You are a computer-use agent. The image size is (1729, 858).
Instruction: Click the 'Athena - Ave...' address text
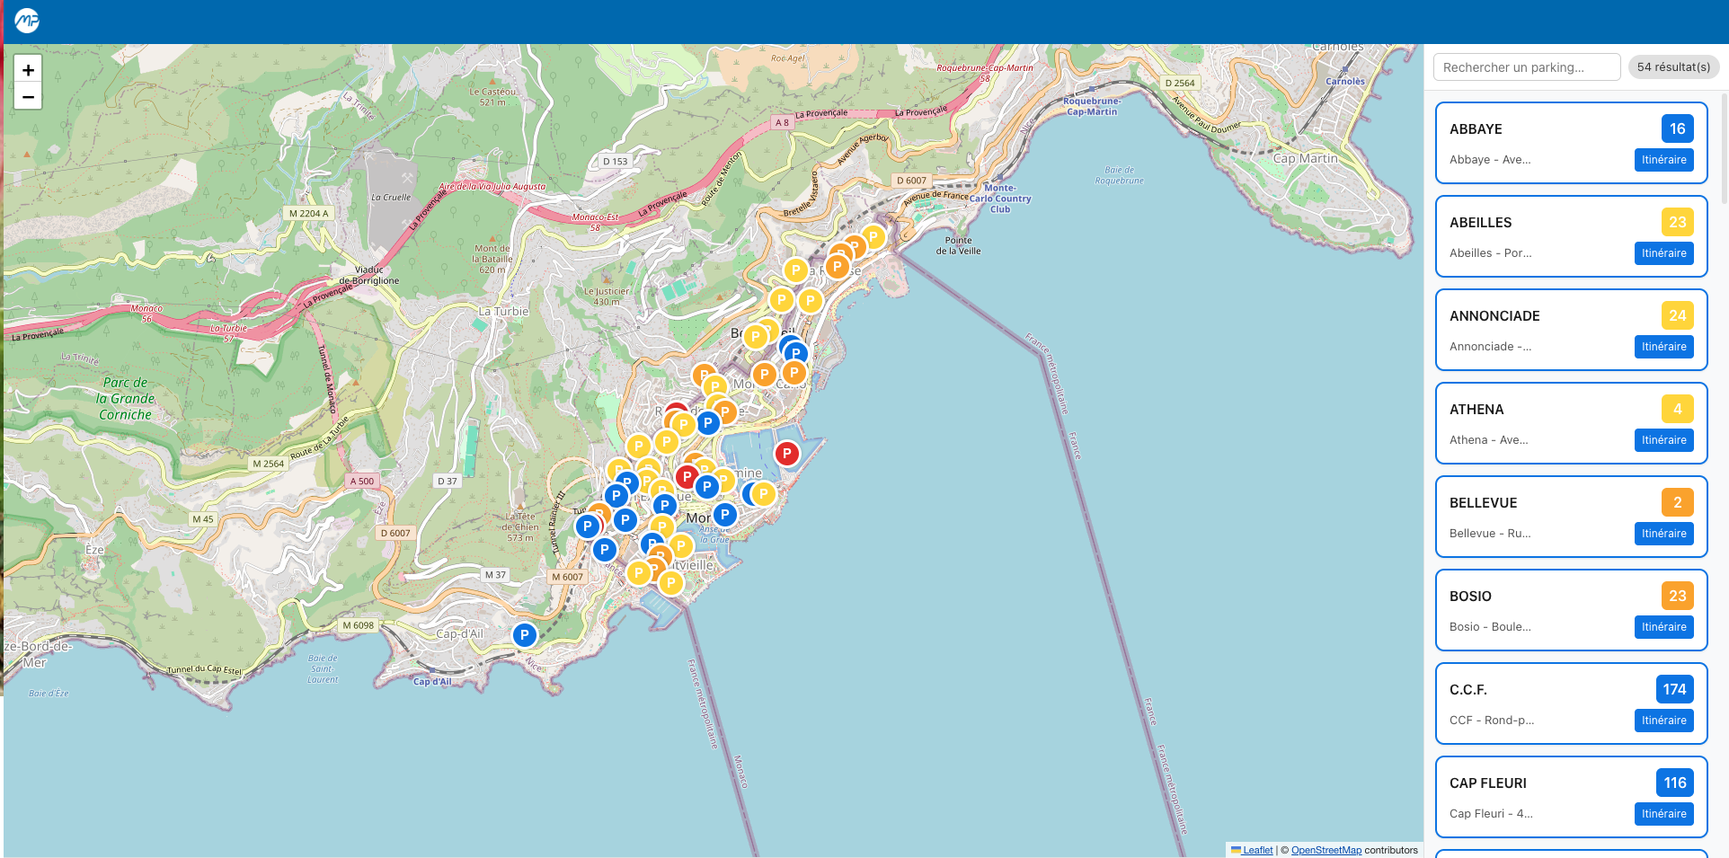tap(1489, 440)
